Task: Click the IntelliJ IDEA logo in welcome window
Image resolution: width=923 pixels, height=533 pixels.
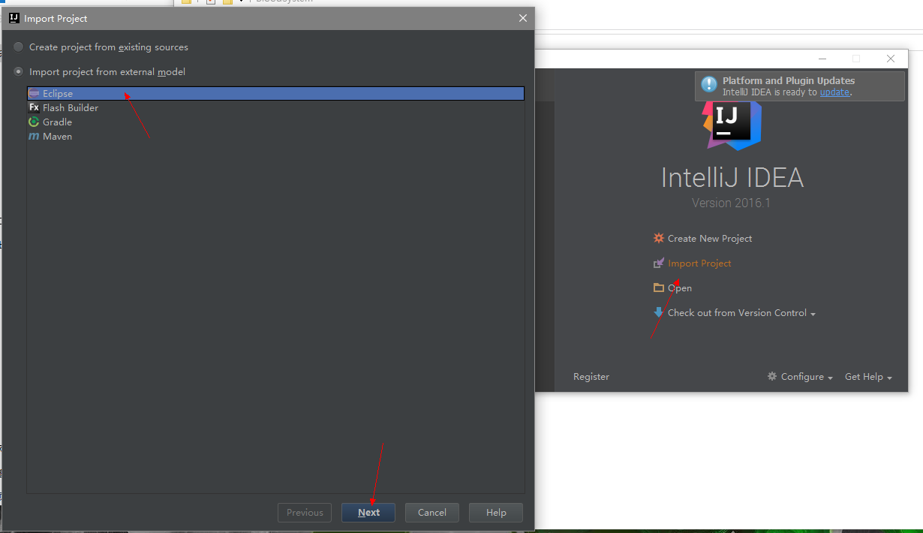Action: point(732,125)
